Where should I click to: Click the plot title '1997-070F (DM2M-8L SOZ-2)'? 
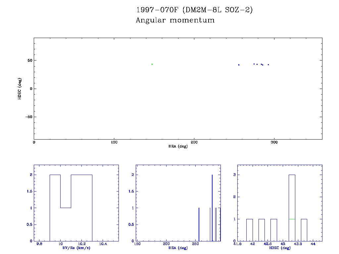(194, 10)
